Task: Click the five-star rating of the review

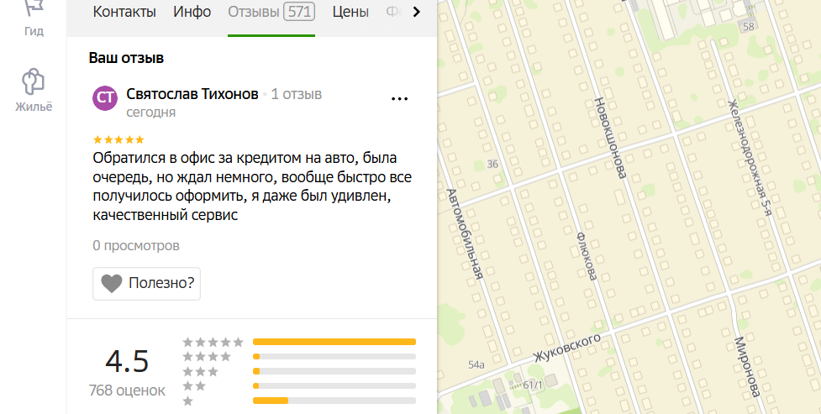Action: 118,139
